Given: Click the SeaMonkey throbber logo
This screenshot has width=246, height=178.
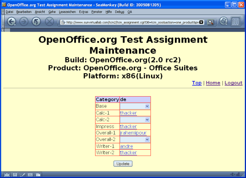Looking at the screenshot, I should coord(236,22).
